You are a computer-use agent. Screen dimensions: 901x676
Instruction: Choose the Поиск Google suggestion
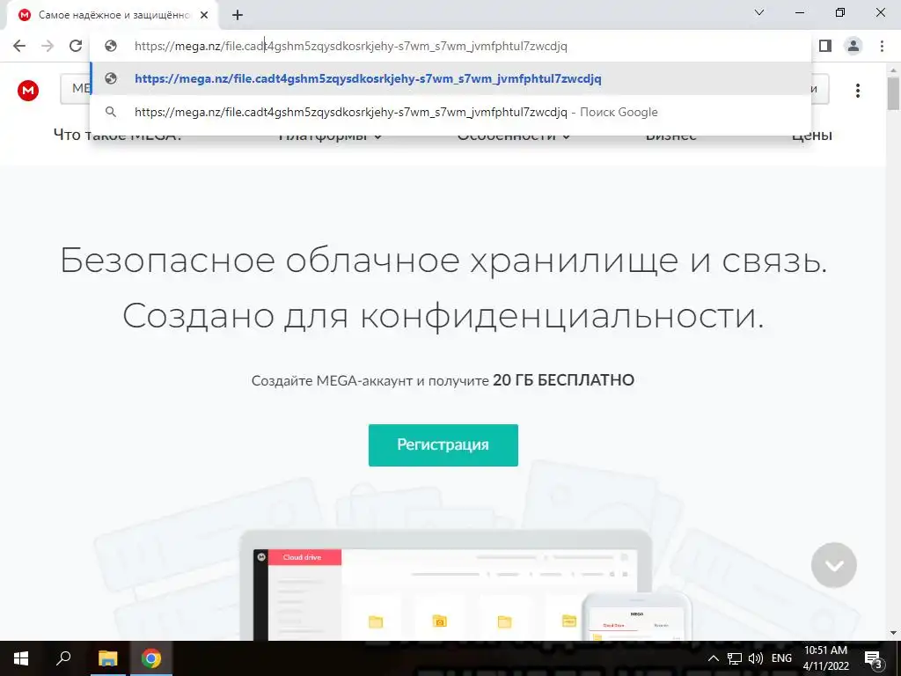451,112
